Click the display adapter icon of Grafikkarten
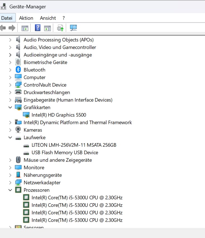This screenshot has width=205, height=238. pyautogui.click(x=18, y=107)
